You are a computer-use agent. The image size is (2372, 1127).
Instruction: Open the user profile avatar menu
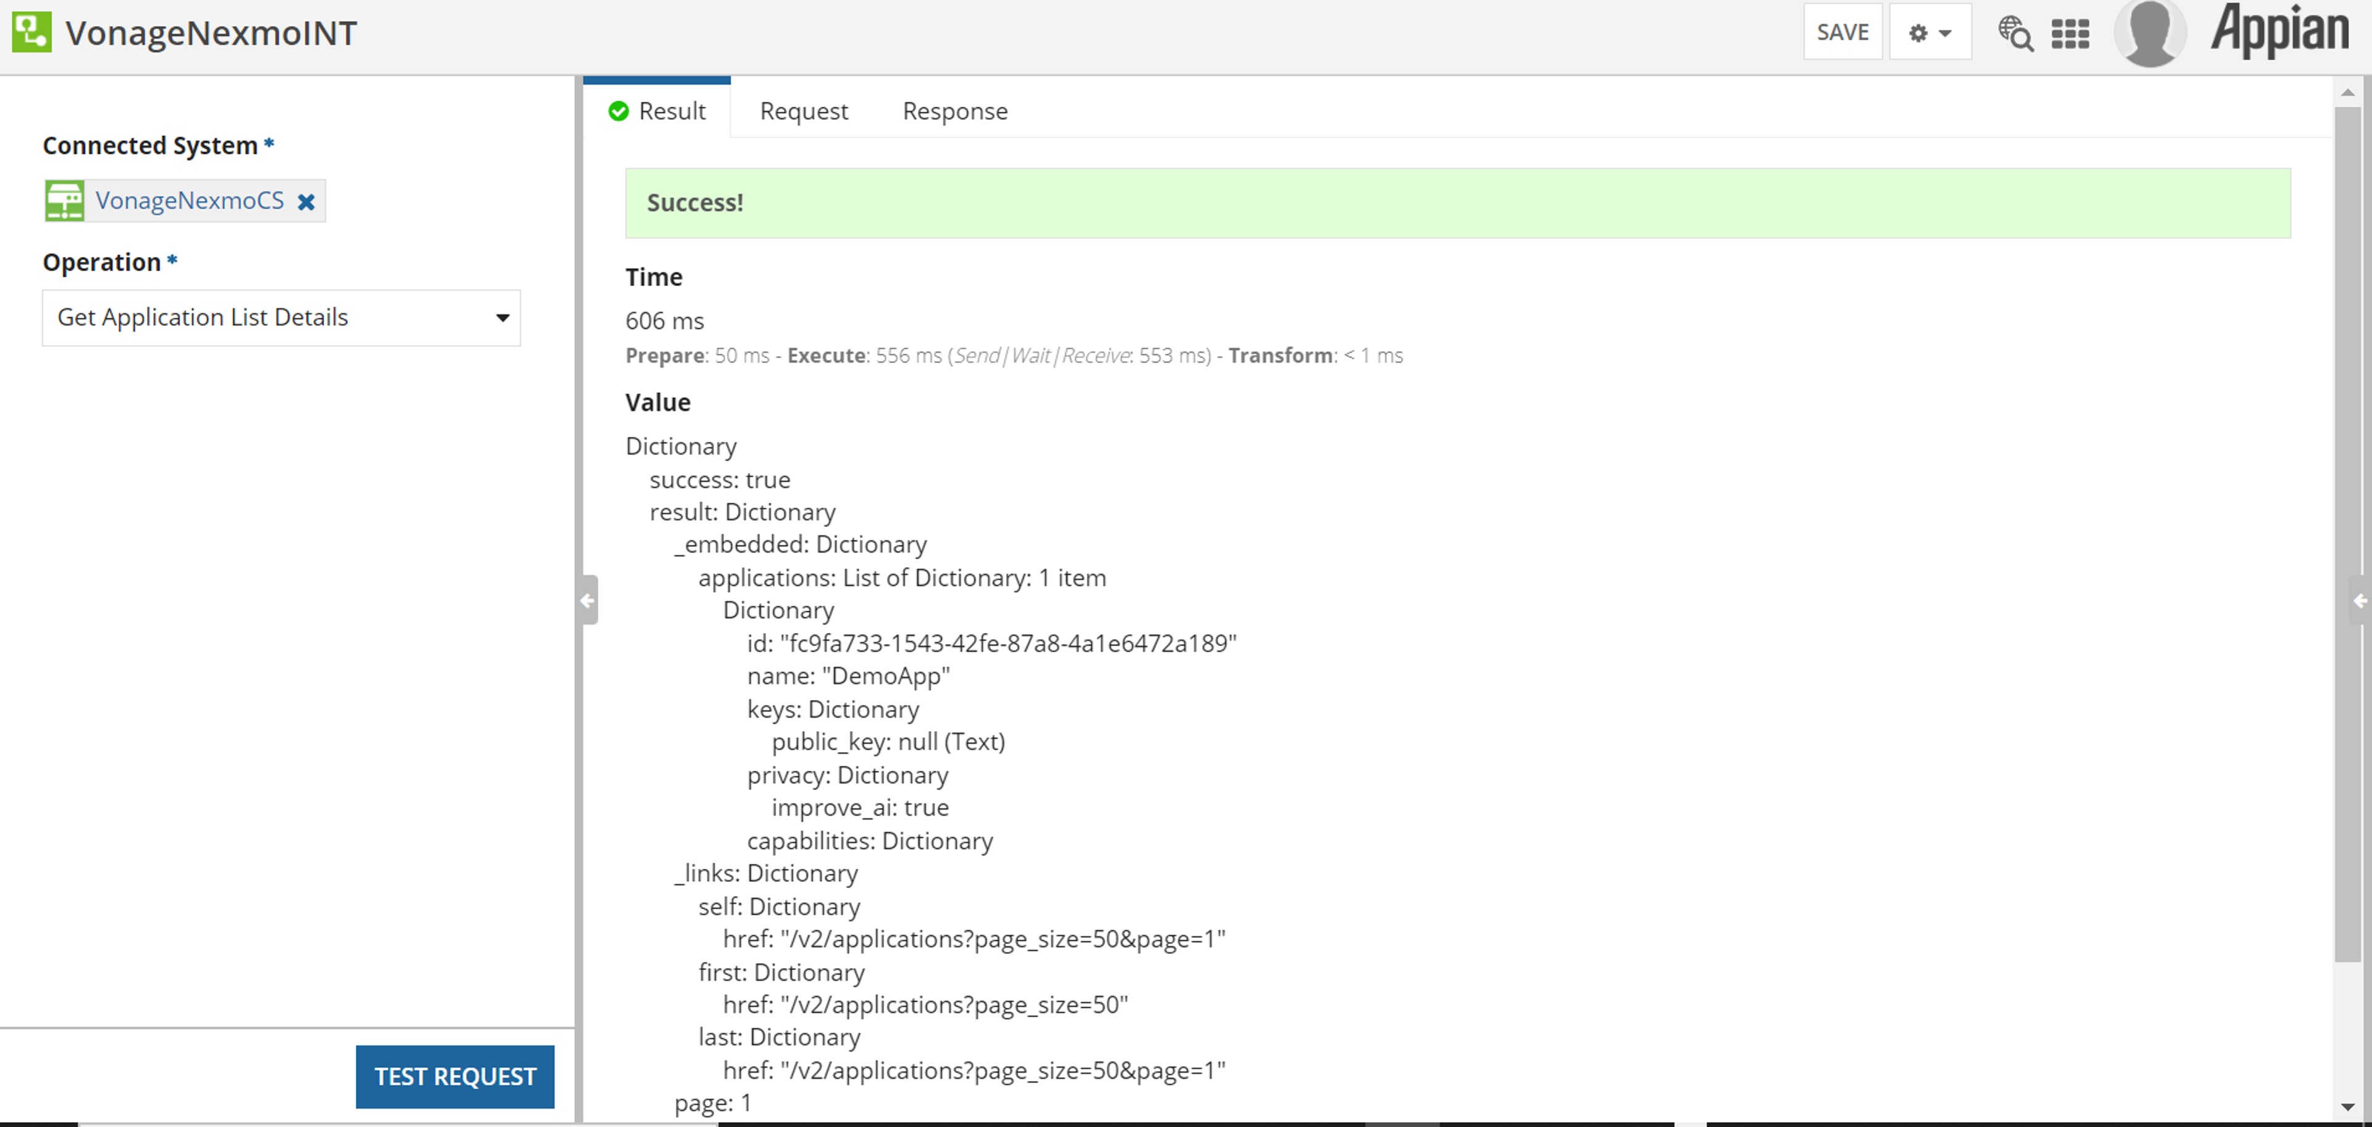2150,34
